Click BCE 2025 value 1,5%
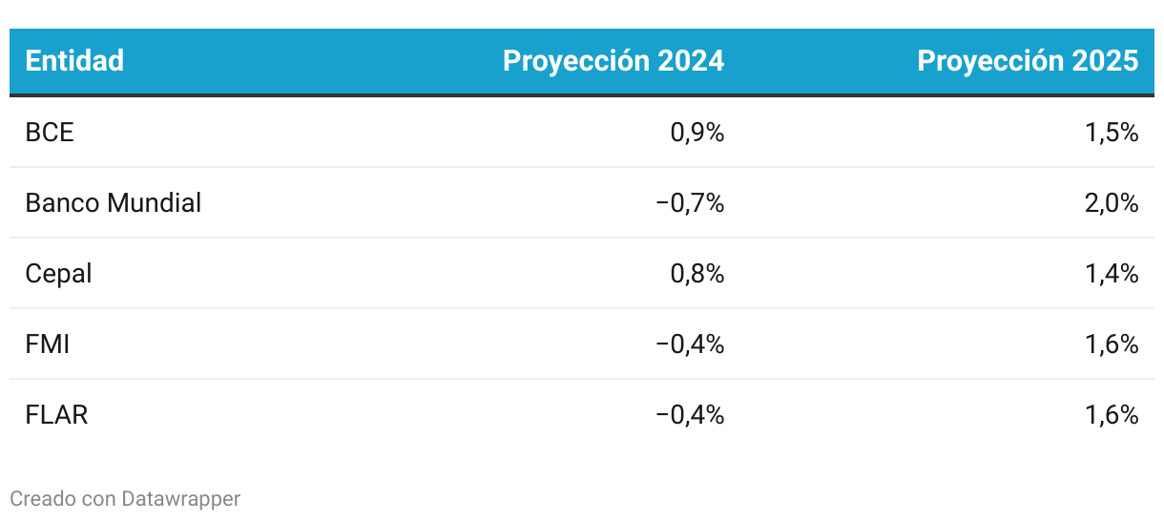 pos(1112,133)
